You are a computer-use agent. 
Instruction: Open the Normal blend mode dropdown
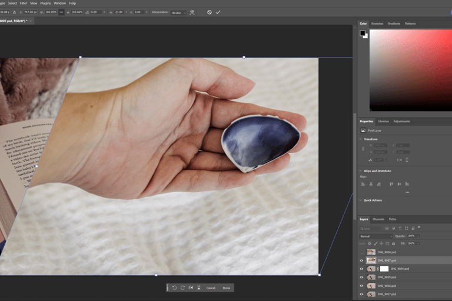pos(375,236)
